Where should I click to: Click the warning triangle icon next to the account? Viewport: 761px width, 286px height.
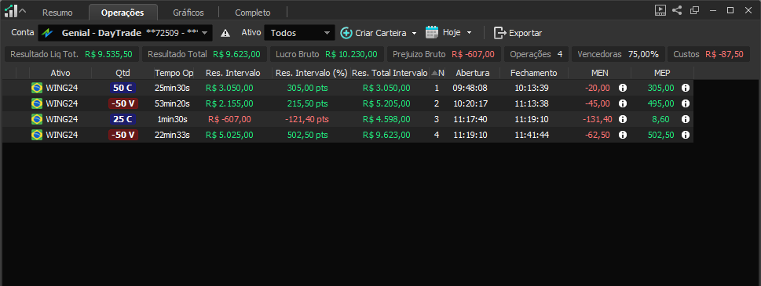[225, 34]
